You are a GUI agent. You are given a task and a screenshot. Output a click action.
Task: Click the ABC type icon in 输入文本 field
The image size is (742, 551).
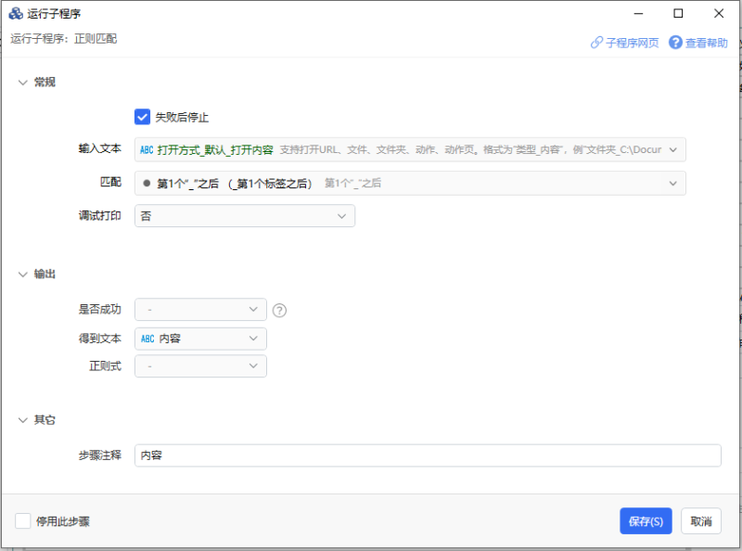coord(147,149)
